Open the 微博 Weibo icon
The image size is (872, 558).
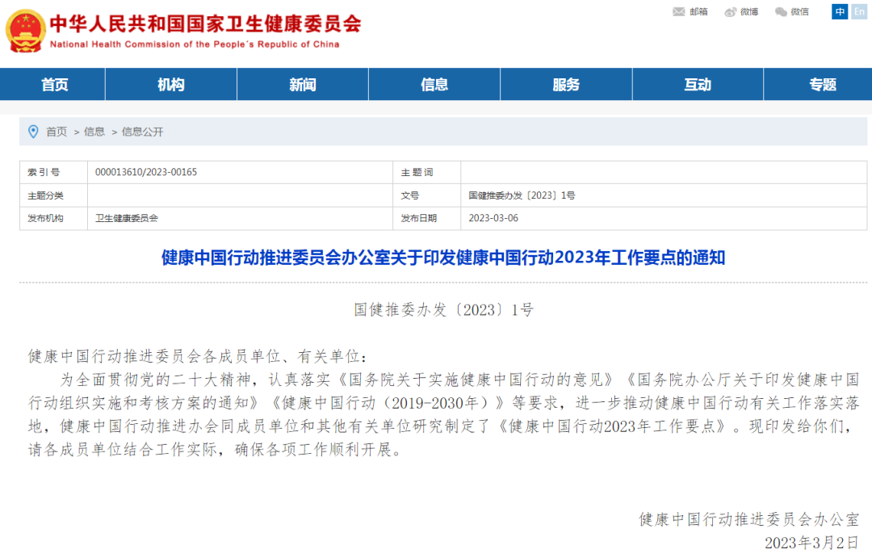point(730,11)
